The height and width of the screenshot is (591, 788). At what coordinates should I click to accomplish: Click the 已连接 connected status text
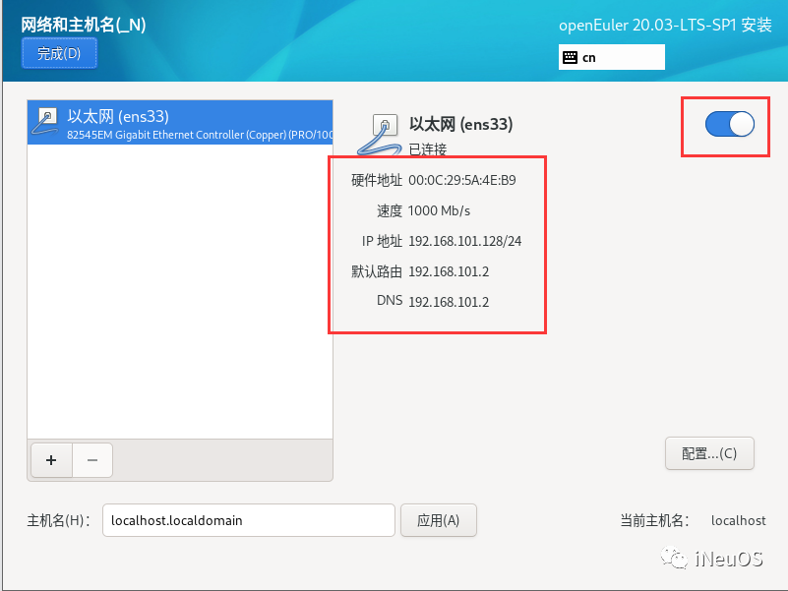[427, 149]
